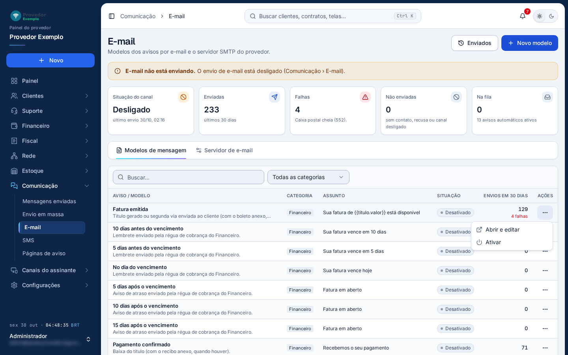The height and width of the screenshot is (355, 568).
Task: Open the Administrador account switcher
Action: [50, 339]
